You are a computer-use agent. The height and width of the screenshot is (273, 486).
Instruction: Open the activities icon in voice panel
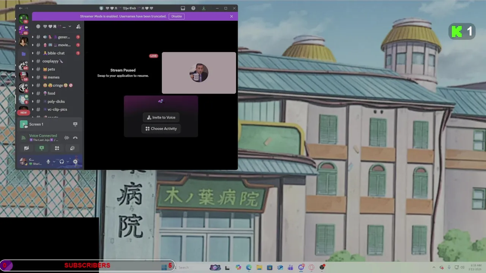[x=57, y=148]
